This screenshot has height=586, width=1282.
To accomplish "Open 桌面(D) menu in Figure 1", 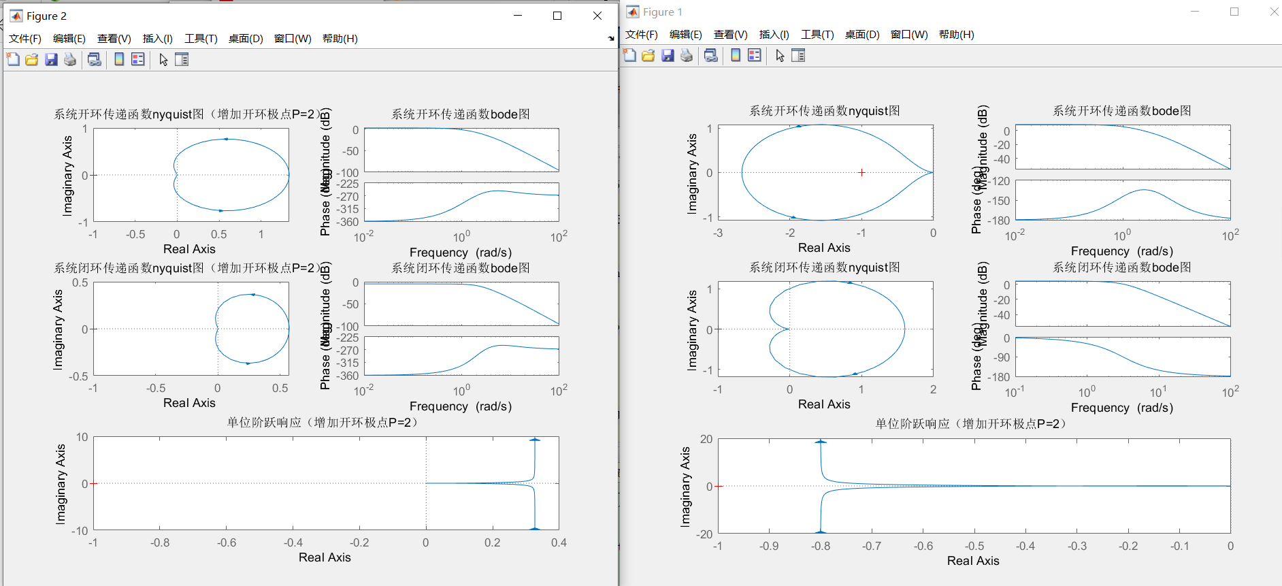I will [x=862, y=35].
